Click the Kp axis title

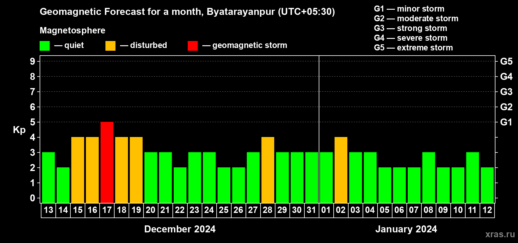[x=19, y=130]
